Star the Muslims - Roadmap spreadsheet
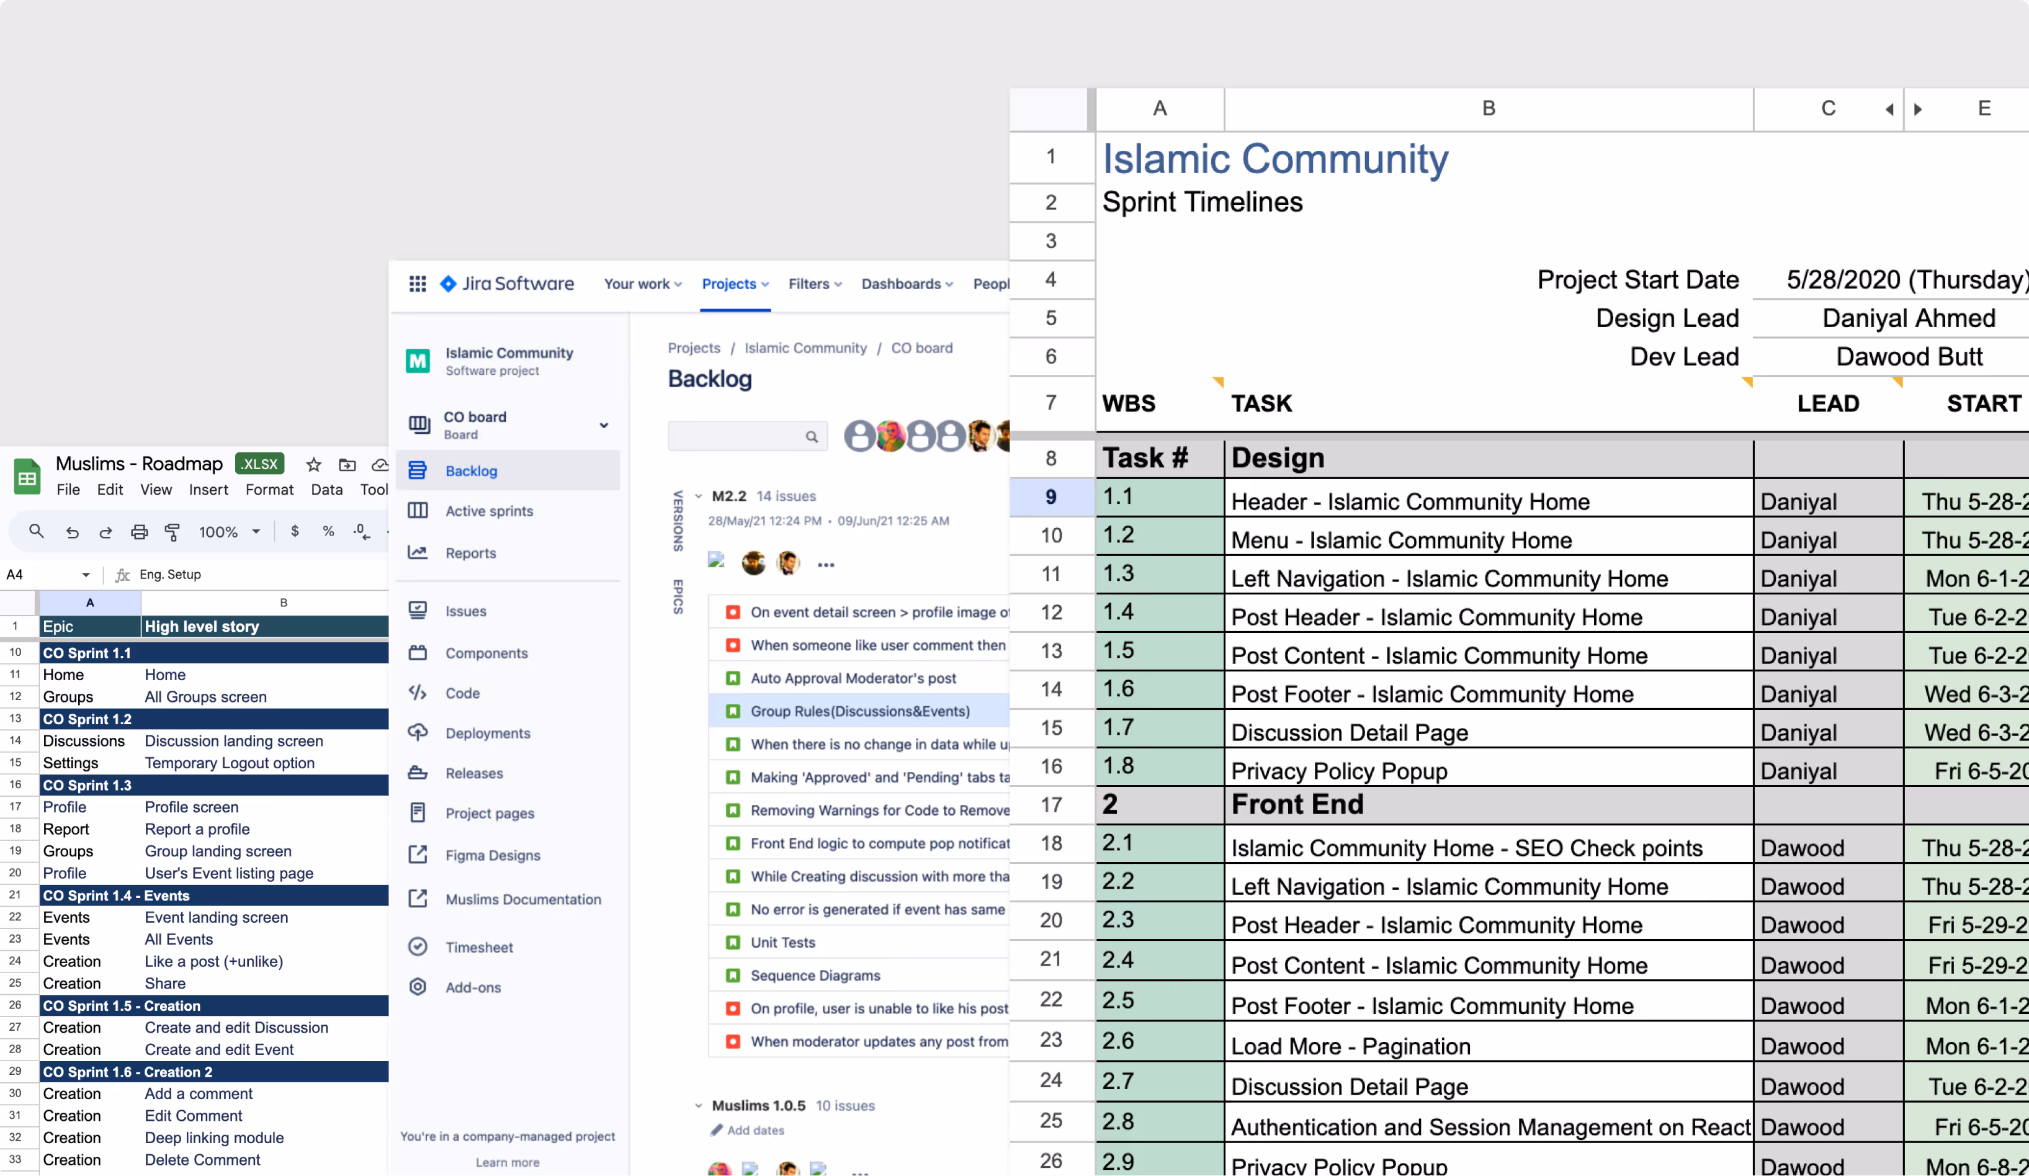This screenshot has width=2029, height=1176. pos(313,465)
